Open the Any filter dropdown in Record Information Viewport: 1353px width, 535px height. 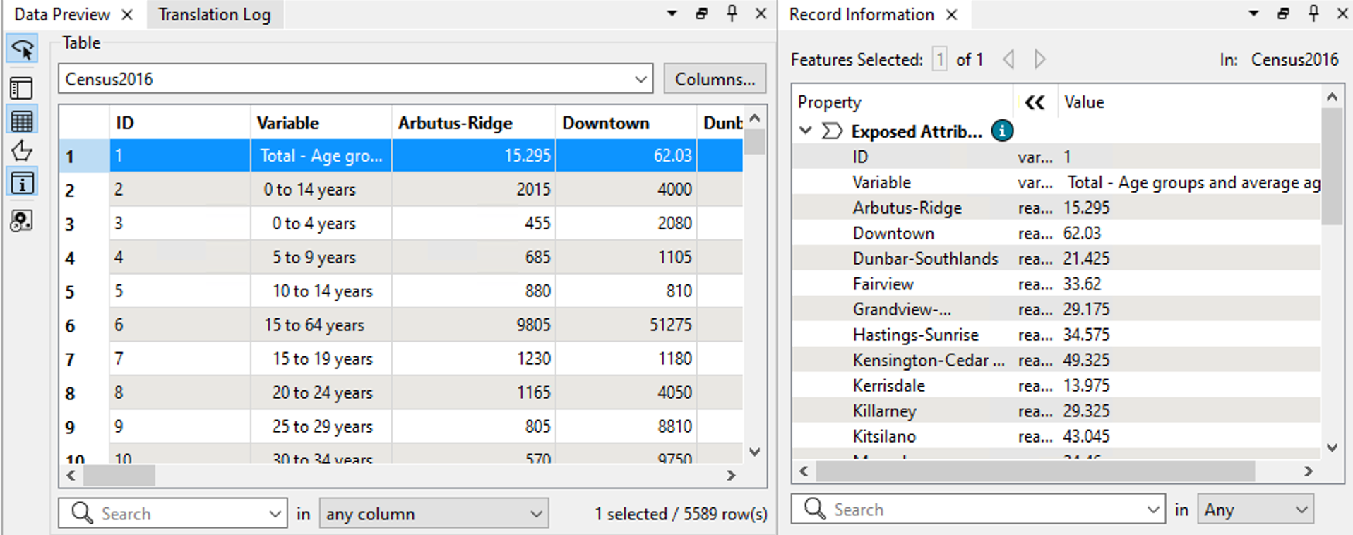[1255, 510]
